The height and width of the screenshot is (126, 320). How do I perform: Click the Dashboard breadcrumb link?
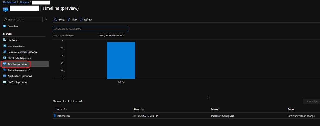coord(10,2)
